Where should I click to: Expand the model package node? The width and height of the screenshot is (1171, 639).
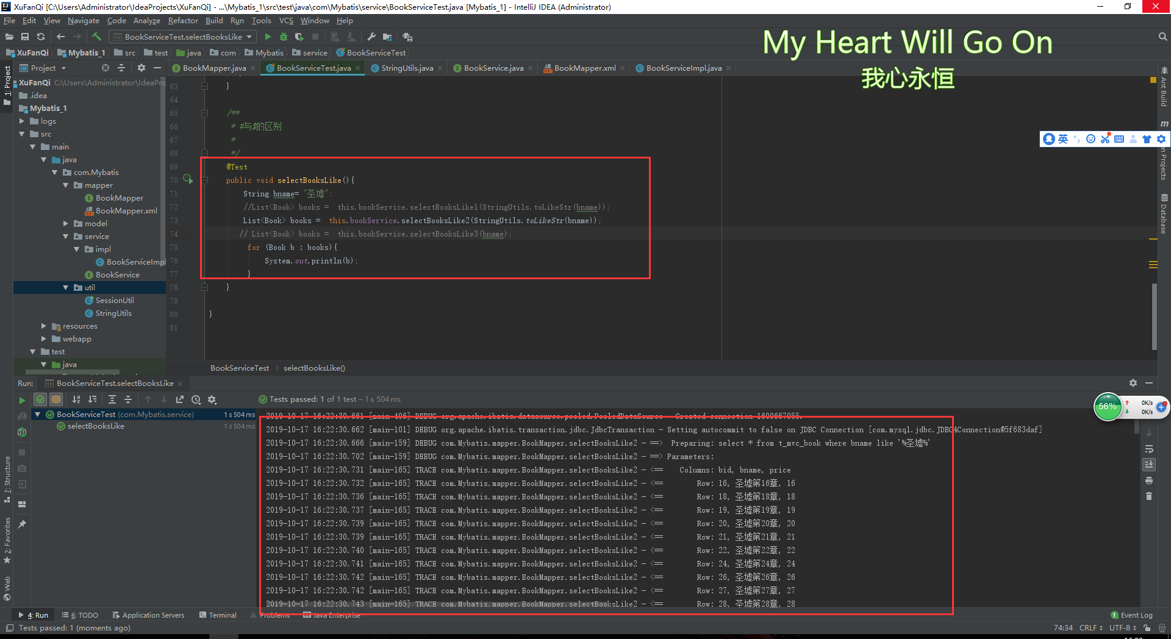click(66, 224)
